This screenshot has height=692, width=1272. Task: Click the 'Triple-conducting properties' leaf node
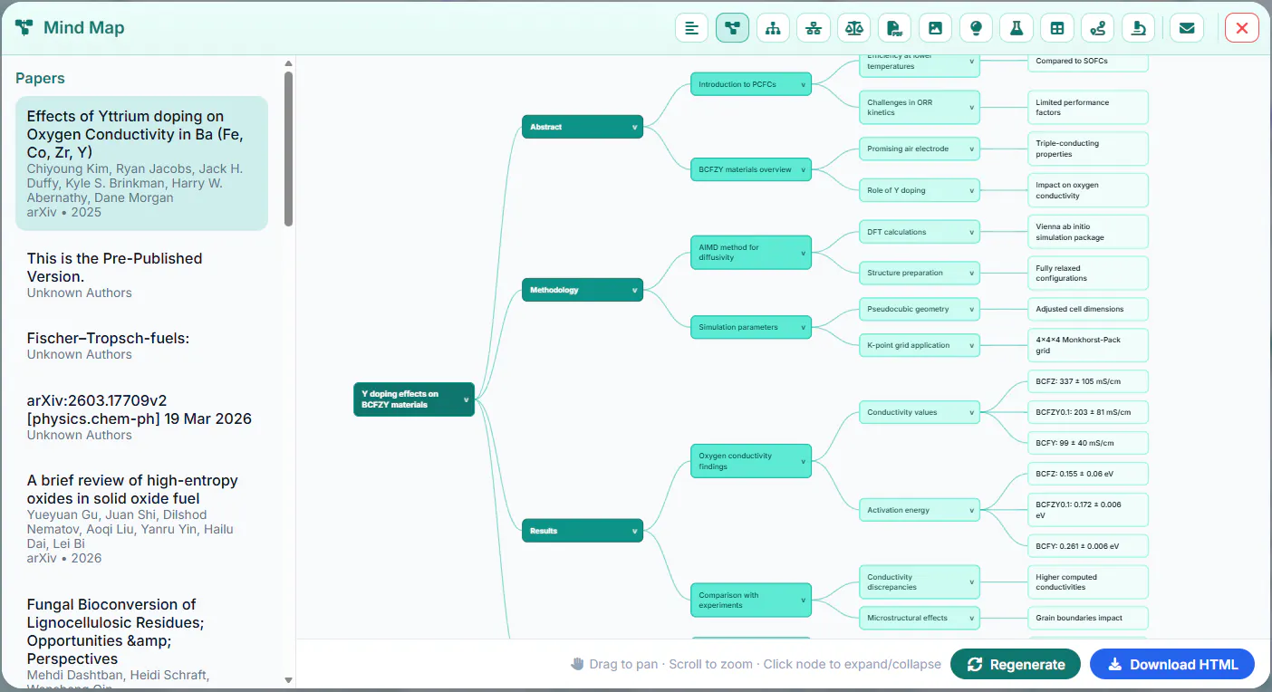coord(1087,149)
